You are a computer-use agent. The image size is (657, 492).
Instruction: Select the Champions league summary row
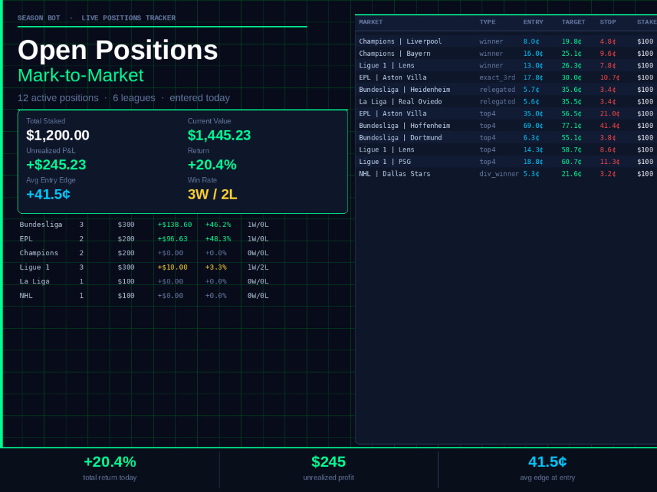144,253
